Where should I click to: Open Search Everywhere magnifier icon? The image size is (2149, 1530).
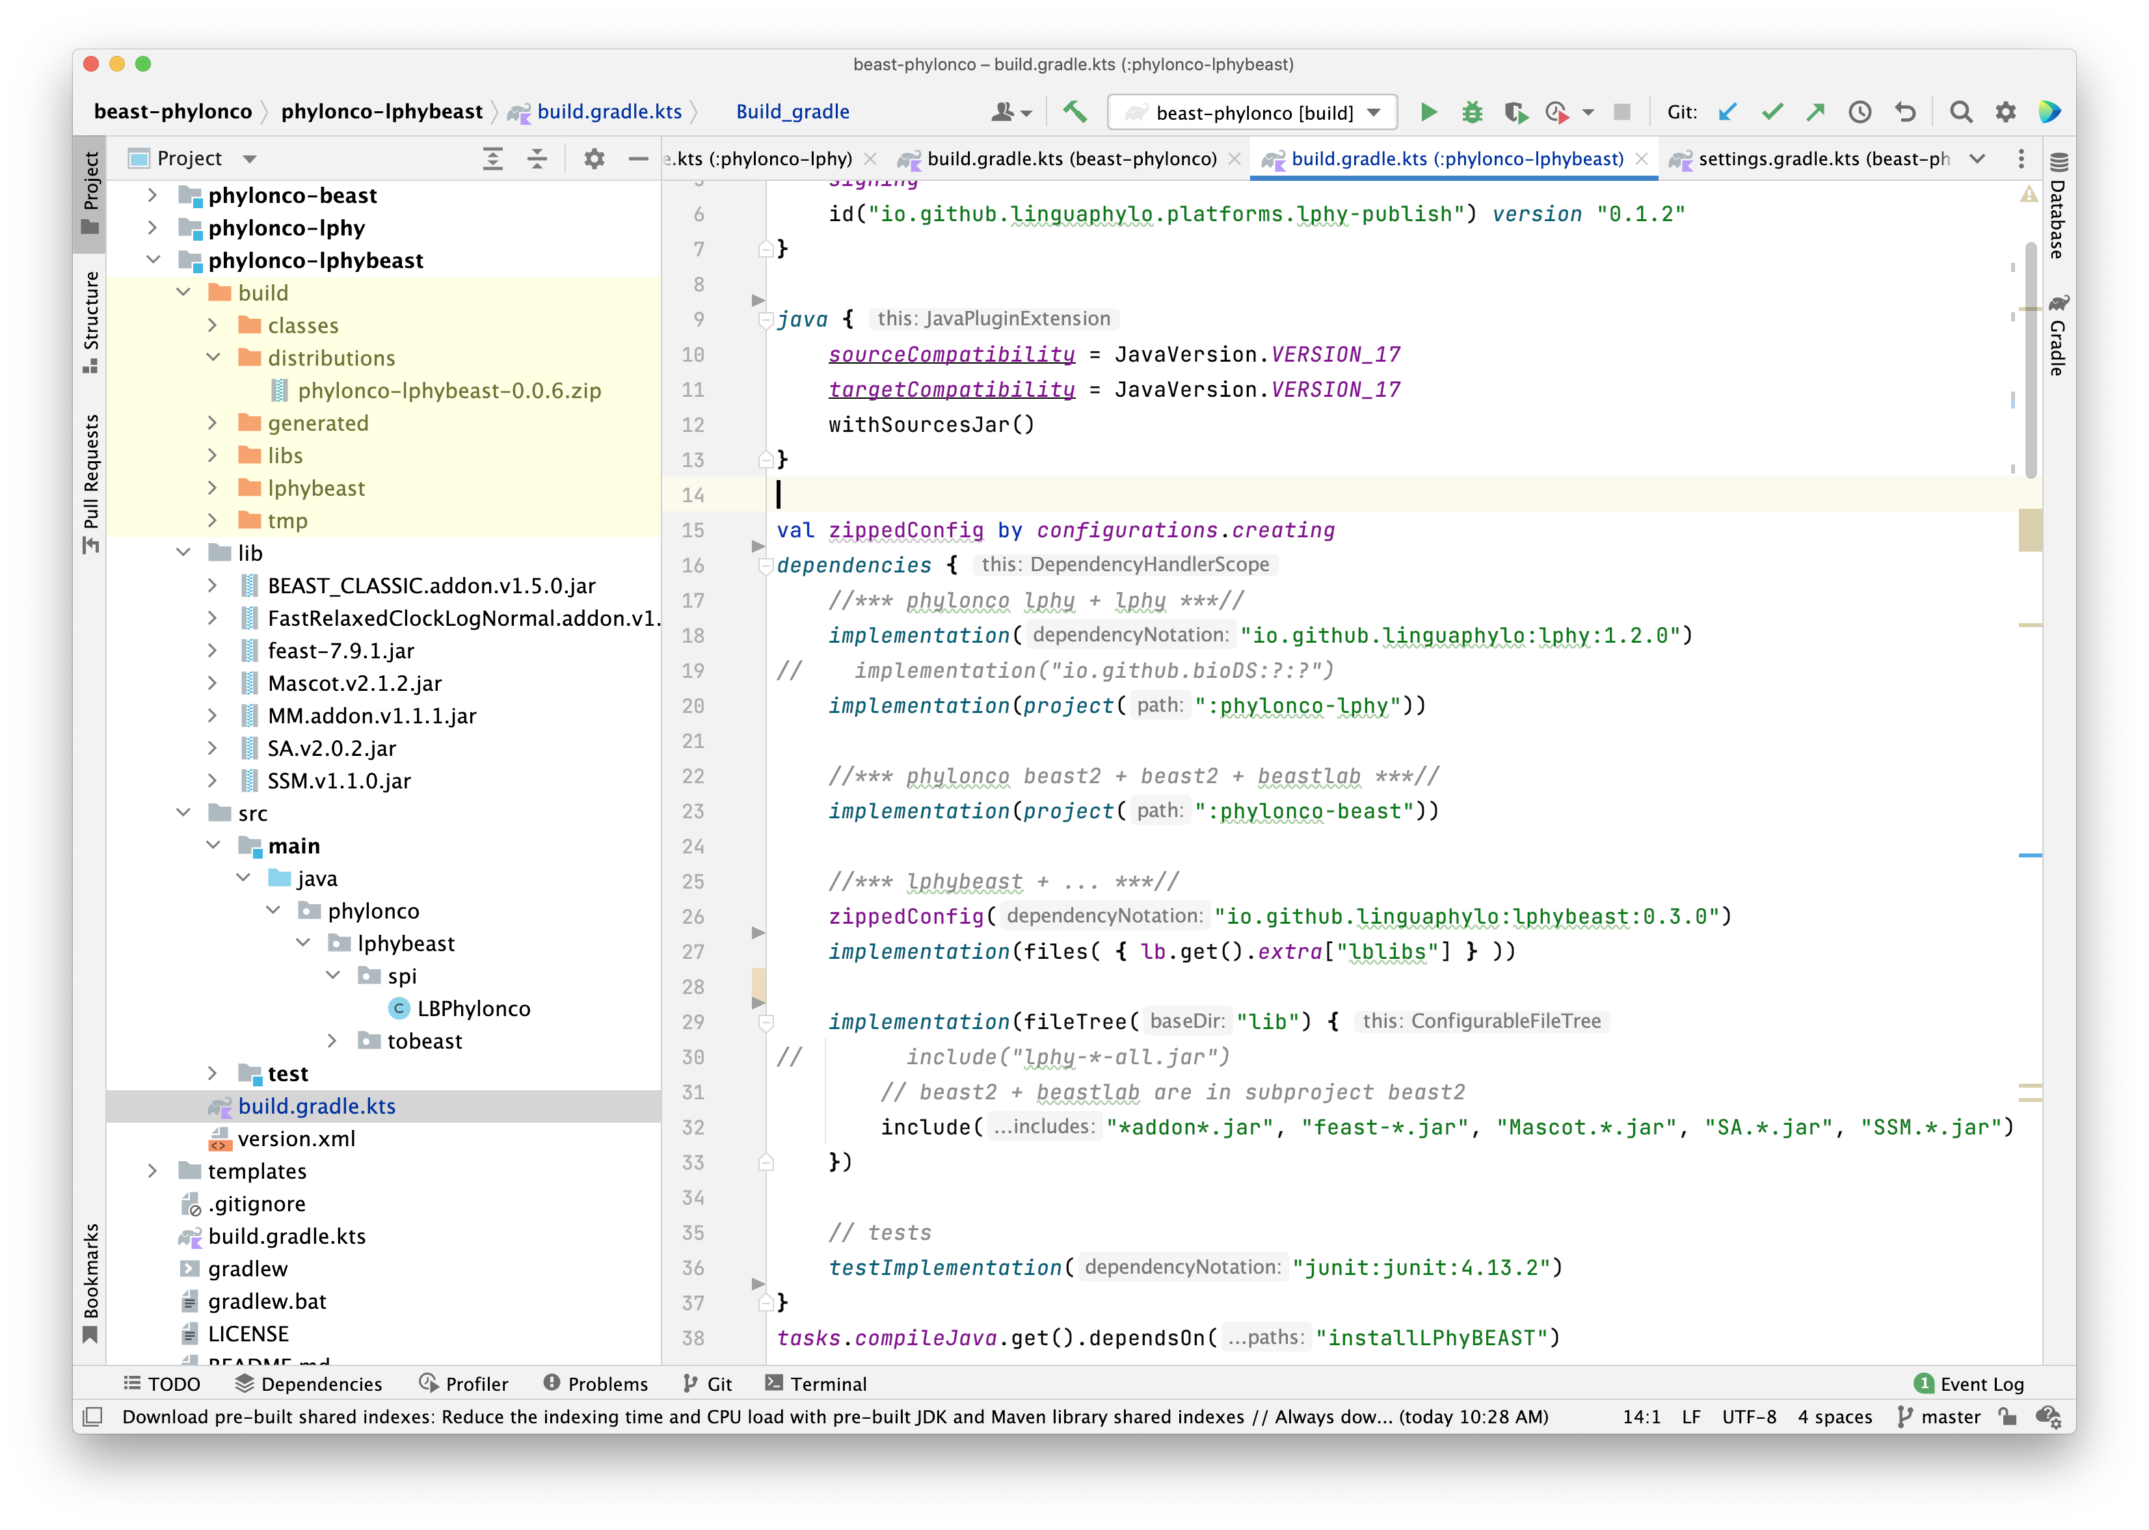pos(1960,111)
